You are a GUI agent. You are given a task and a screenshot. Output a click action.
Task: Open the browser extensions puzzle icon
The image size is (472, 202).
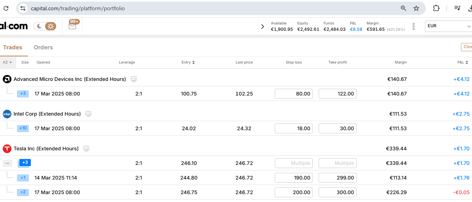(436, 8)
